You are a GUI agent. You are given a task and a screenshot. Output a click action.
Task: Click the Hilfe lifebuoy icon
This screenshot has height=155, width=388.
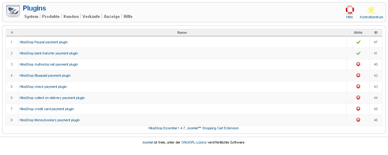pyautogui.click(x=350, y=10)
